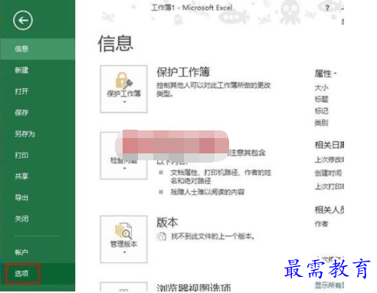Click the 标记 property label
377x293 pixels.
point(321,111)
